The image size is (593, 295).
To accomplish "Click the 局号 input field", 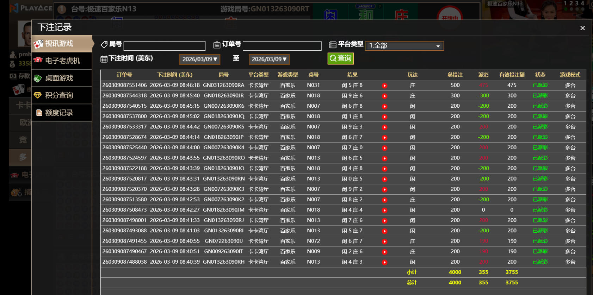I will (x=164, y=46).
